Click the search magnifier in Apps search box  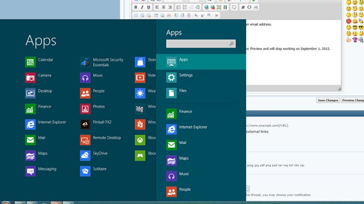coord(231,44)
